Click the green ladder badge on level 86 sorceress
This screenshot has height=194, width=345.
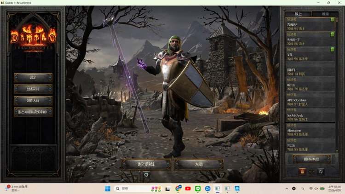(332, 35)
